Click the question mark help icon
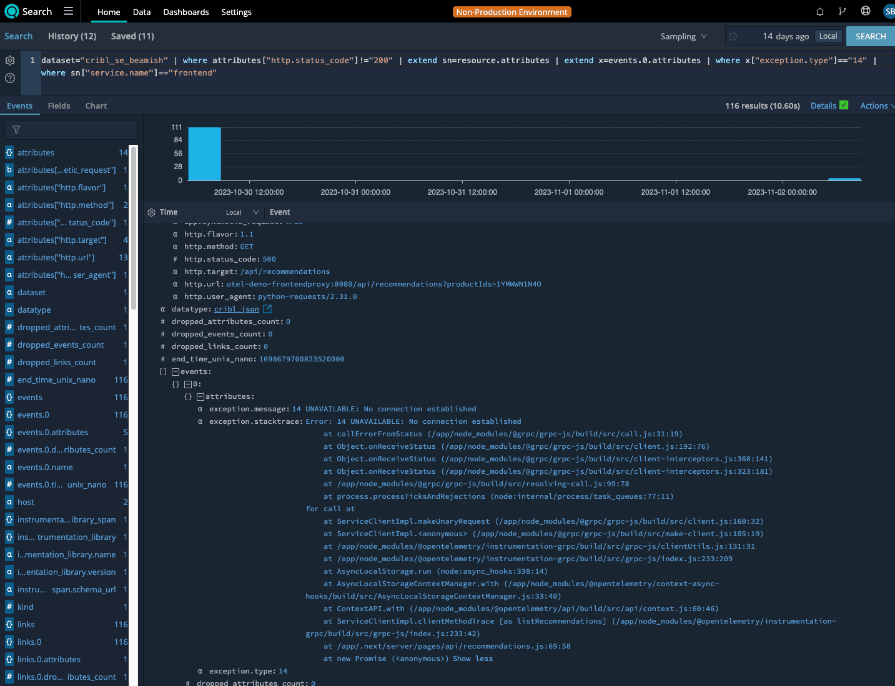Image resolution: width=895 pixels, height=686 pixels. [10, 78]
